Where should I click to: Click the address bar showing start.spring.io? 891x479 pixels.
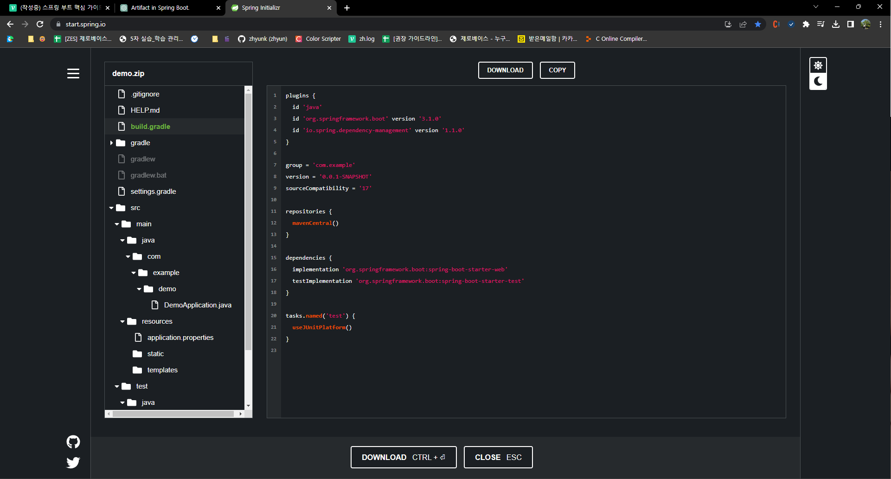(390, 24)
